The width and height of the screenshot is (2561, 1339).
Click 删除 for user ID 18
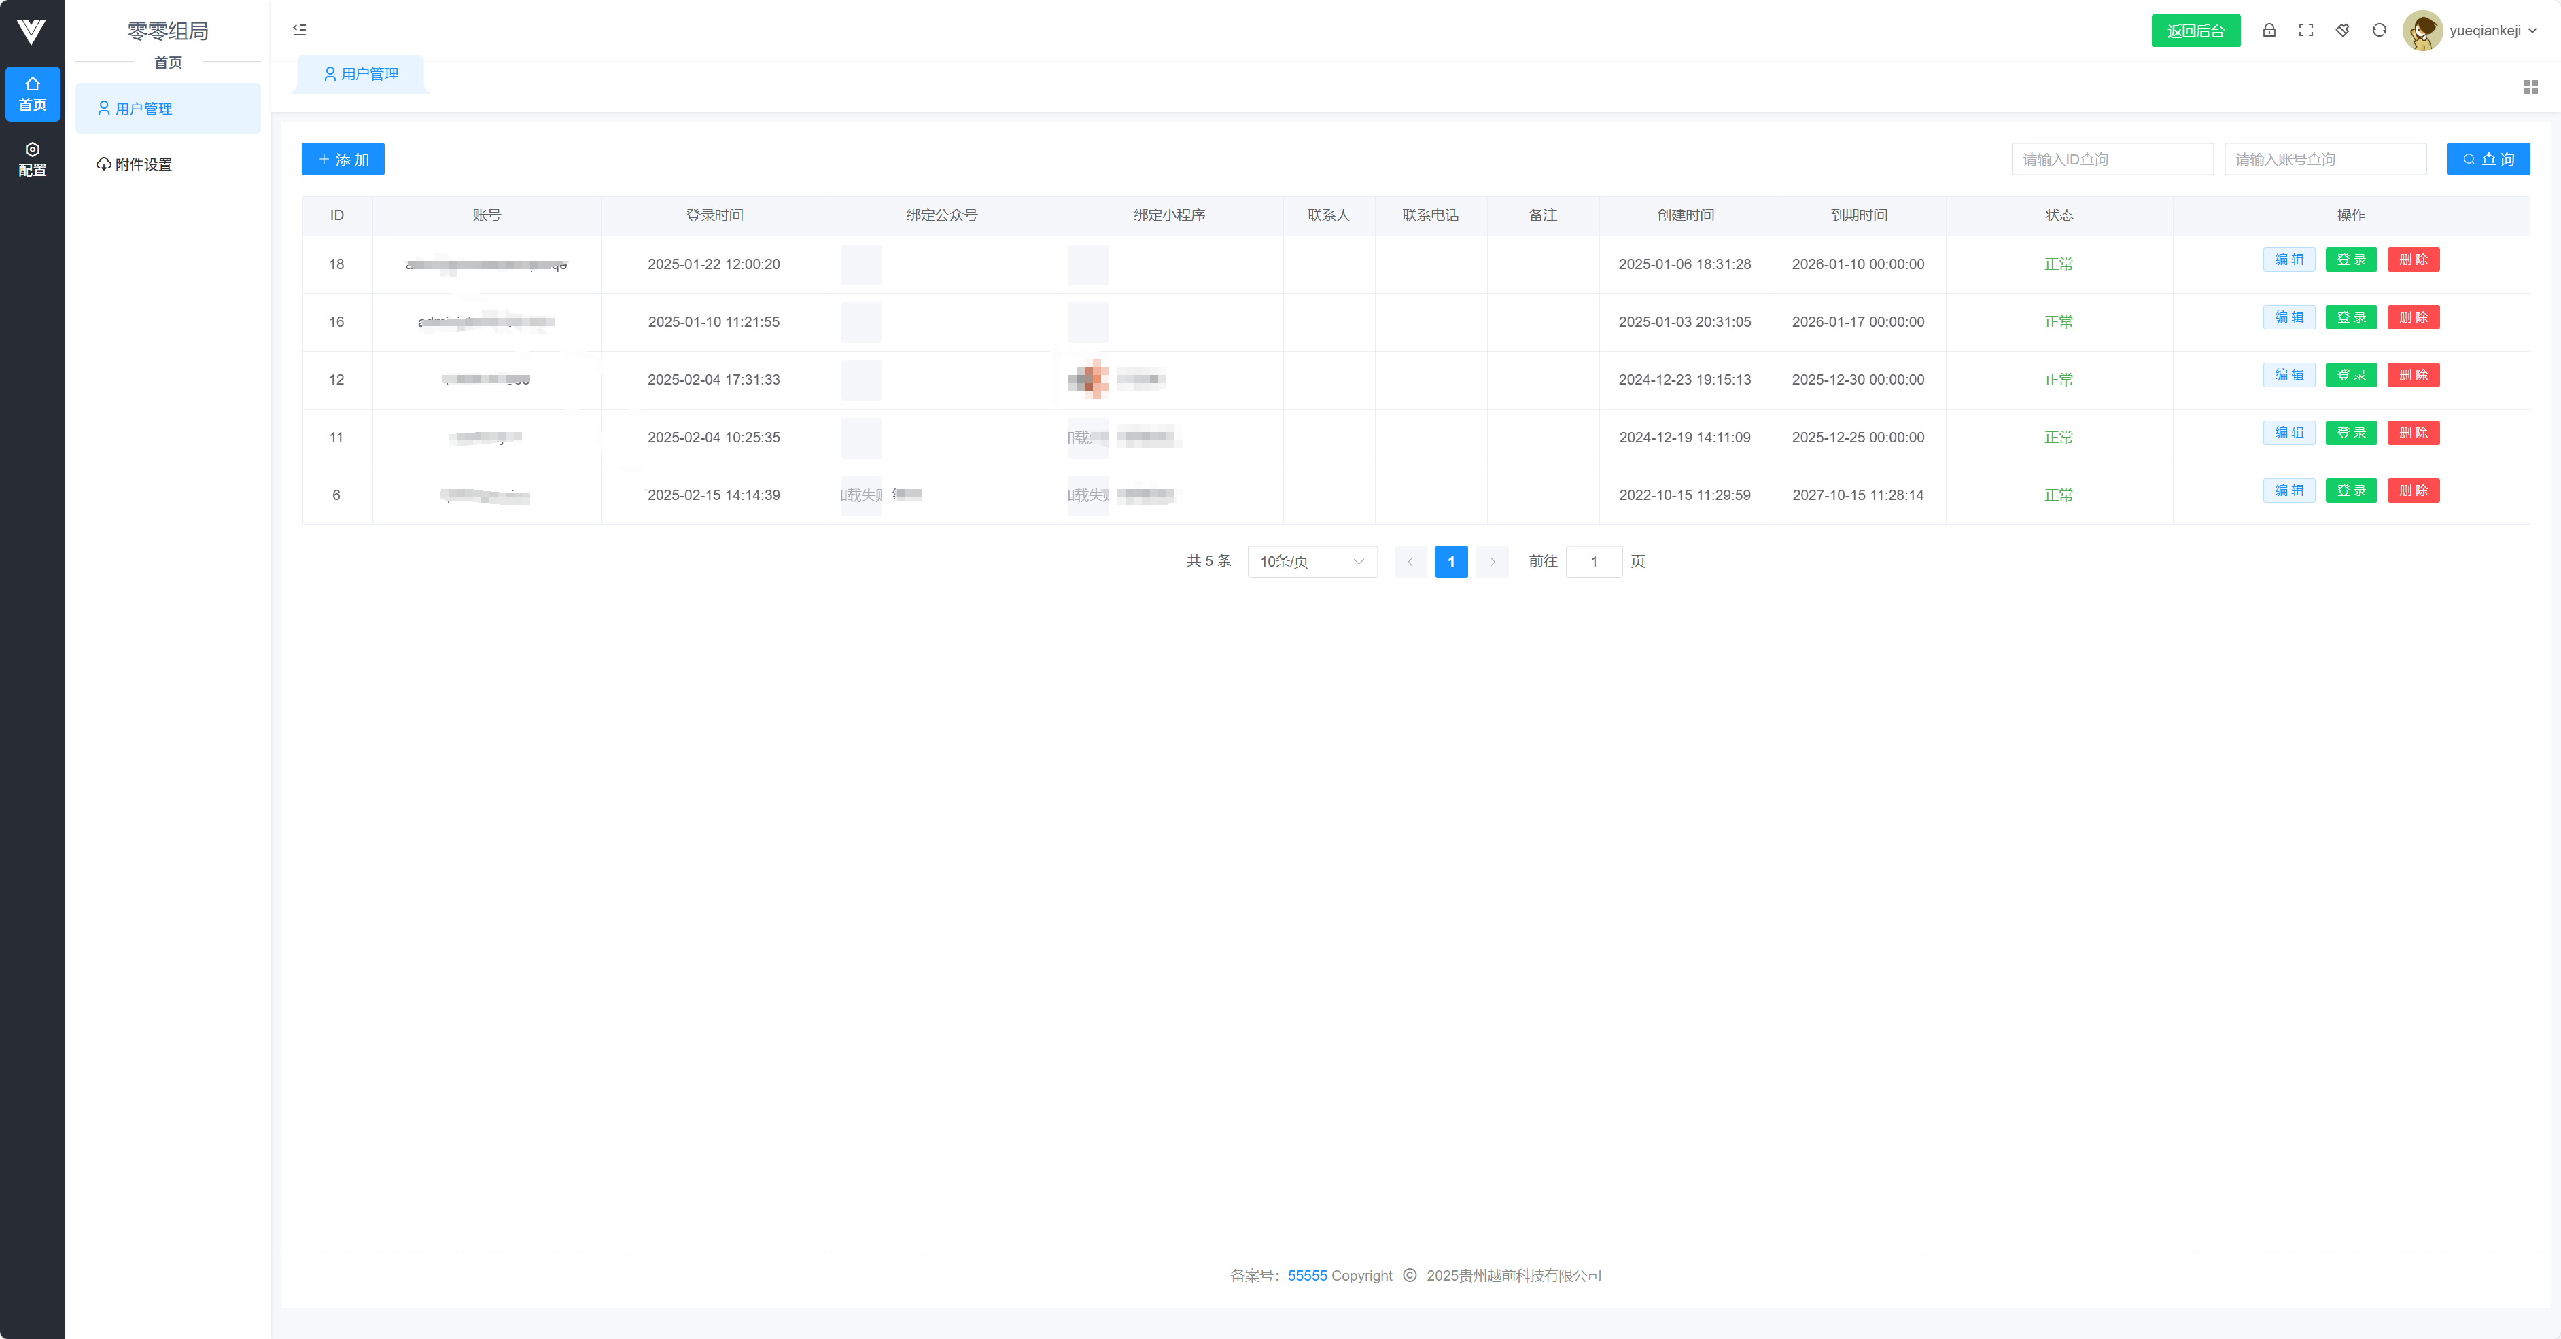(x=2413, y=260)
